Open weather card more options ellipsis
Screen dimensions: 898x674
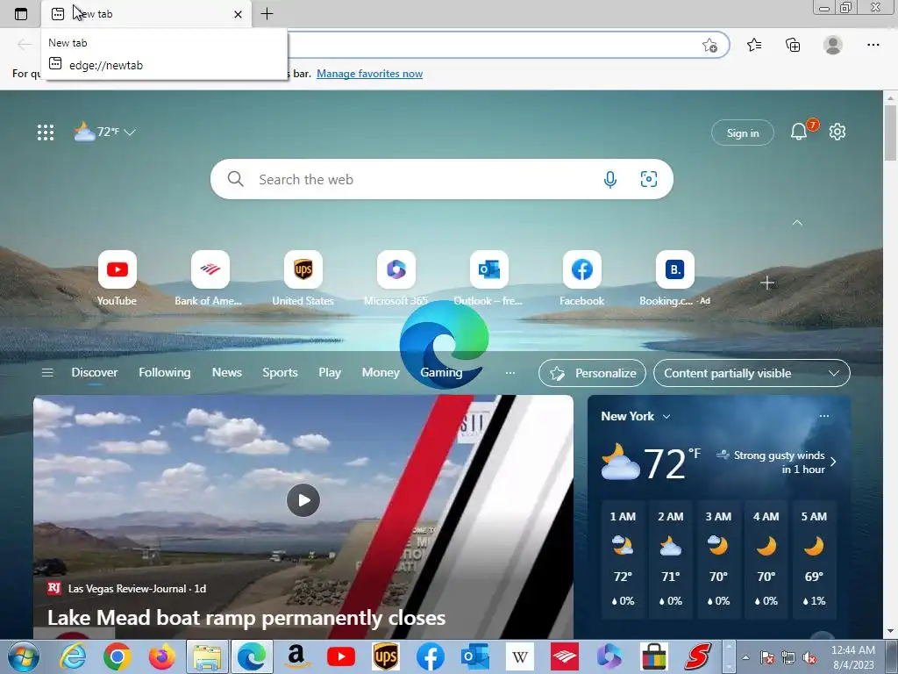(824, 416)
